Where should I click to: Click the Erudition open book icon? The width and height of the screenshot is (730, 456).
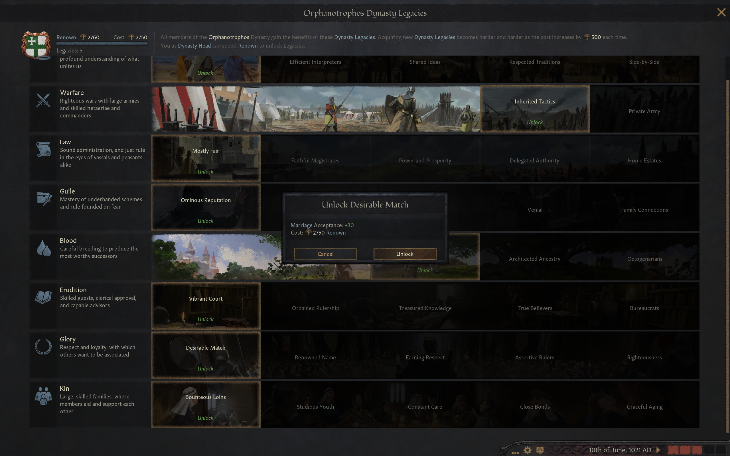pos(43,297)
